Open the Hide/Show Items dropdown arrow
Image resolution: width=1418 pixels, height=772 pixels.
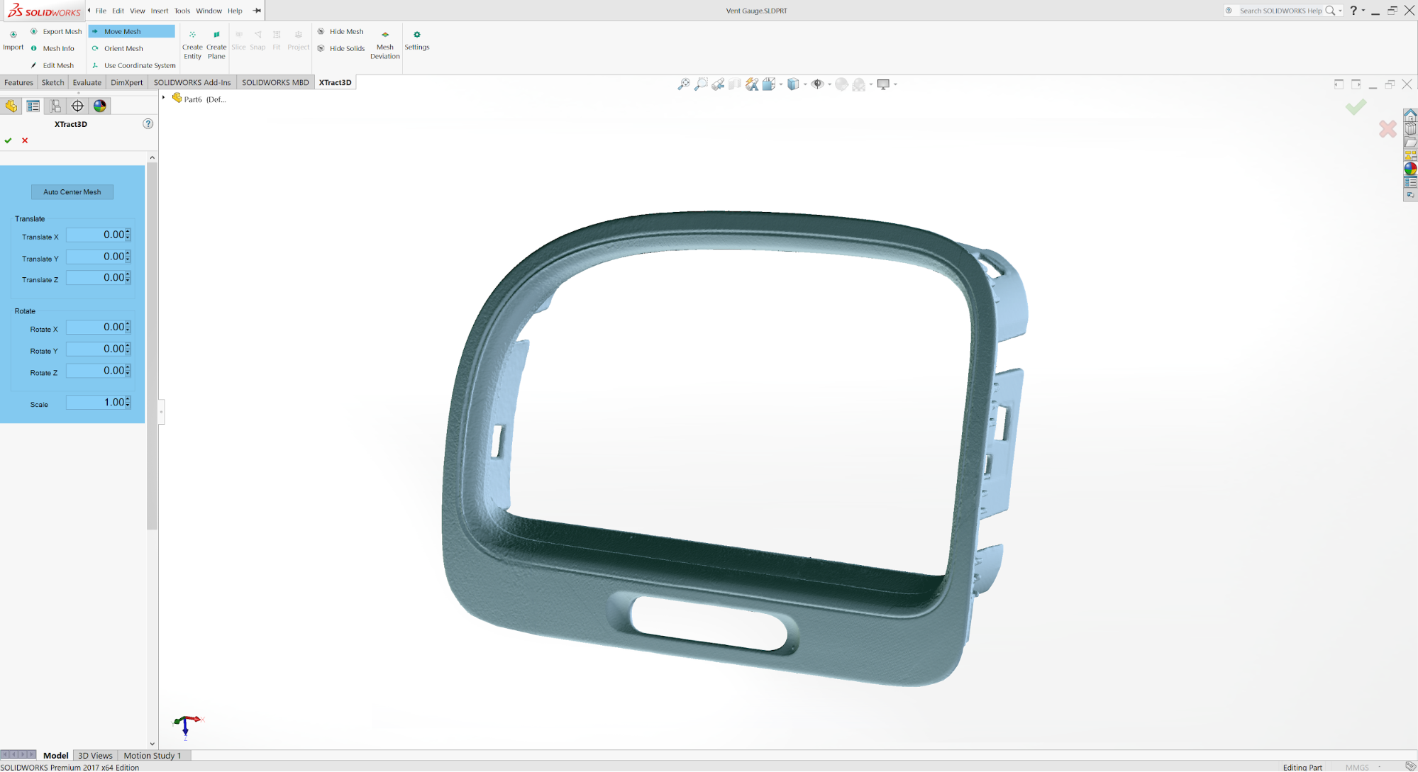tap(829, 84)
